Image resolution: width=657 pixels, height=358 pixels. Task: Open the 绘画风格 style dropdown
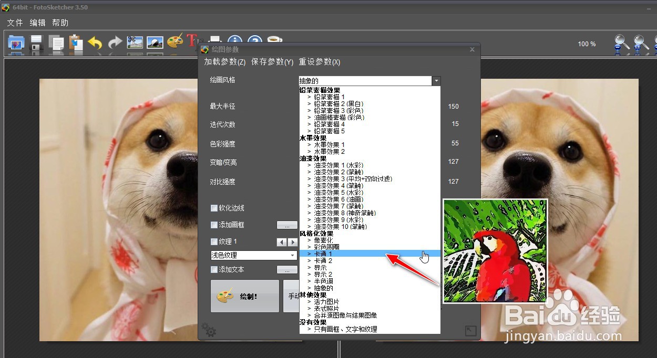tap(436, 81)
